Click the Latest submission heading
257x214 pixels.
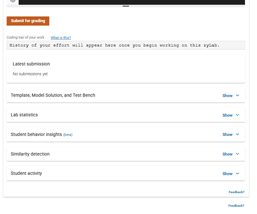(31, 64)
